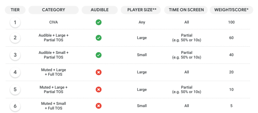
Task: Click the green checkmark for tier 2
Action: [x=99, y=38]
